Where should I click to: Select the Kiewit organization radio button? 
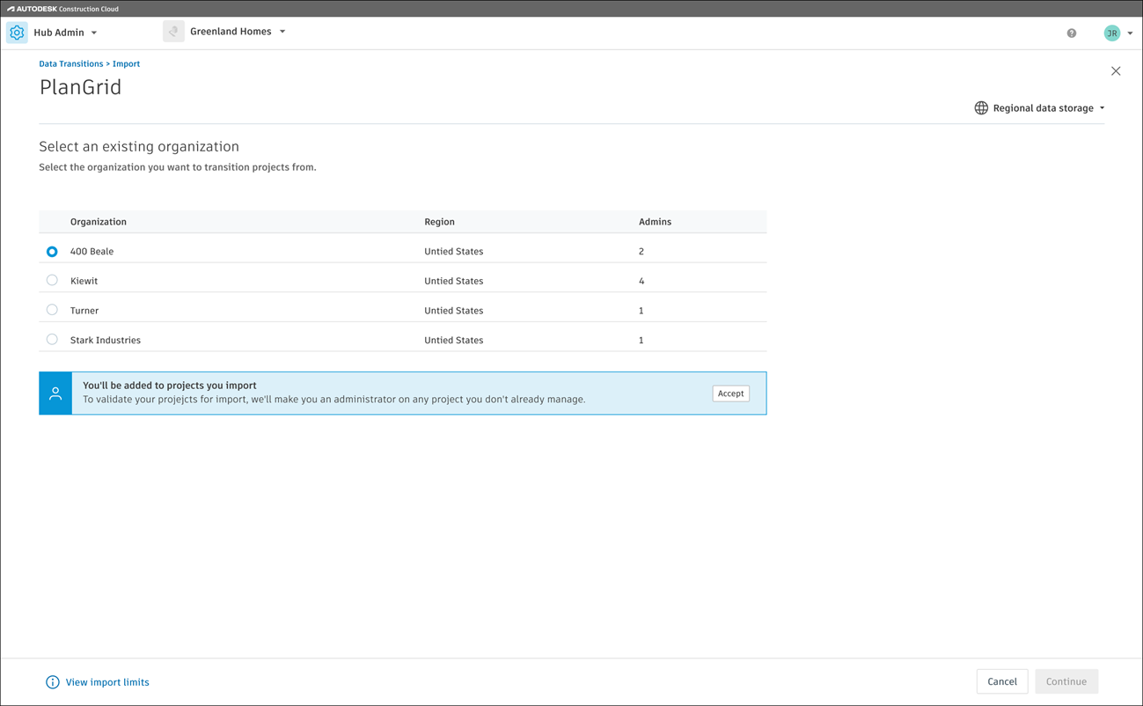(52, 281)
